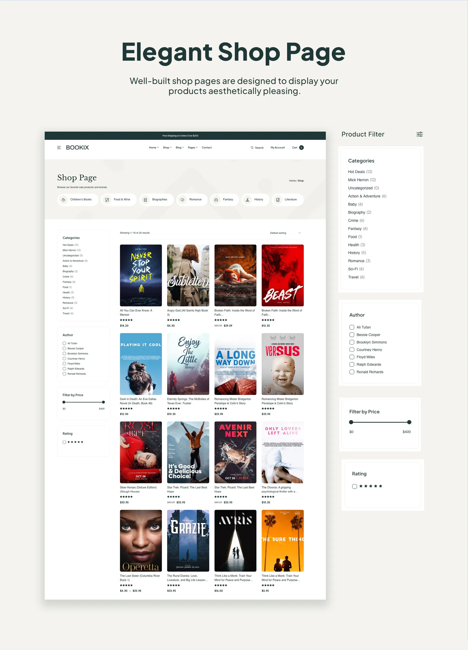Open the Literature category icon
Screen dimensions: 468x650
[x=278, y=200]
